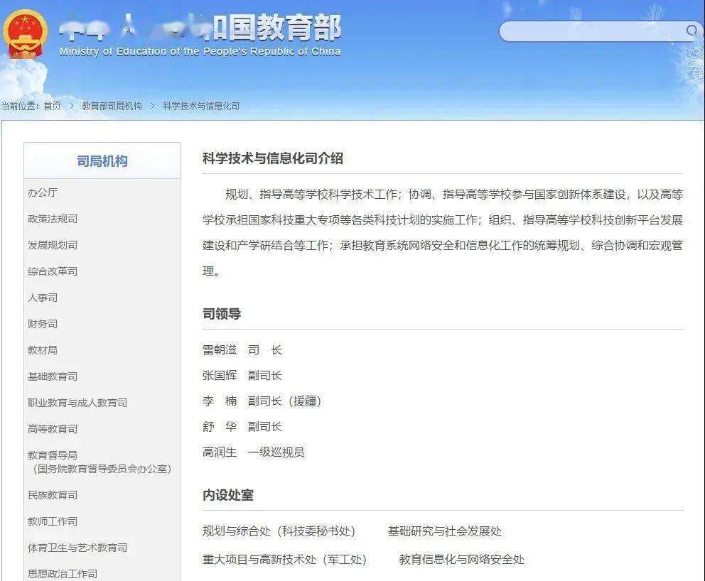The image size is (705, 581).
Task: Click the 内设处室 section heading
Action: click(228, 495)
